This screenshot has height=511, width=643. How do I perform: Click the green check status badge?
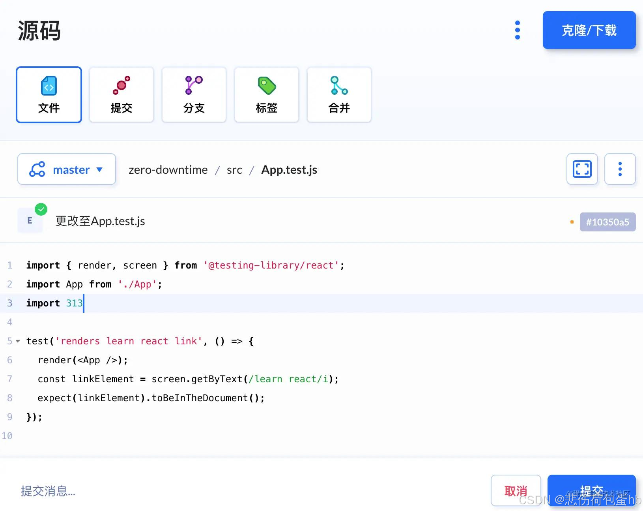click(41, 209)
